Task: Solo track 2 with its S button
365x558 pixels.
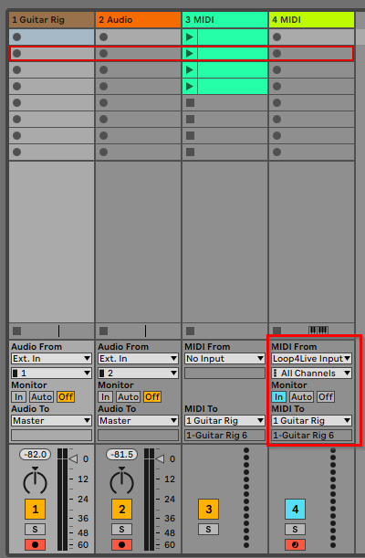Action: point(121,529)
